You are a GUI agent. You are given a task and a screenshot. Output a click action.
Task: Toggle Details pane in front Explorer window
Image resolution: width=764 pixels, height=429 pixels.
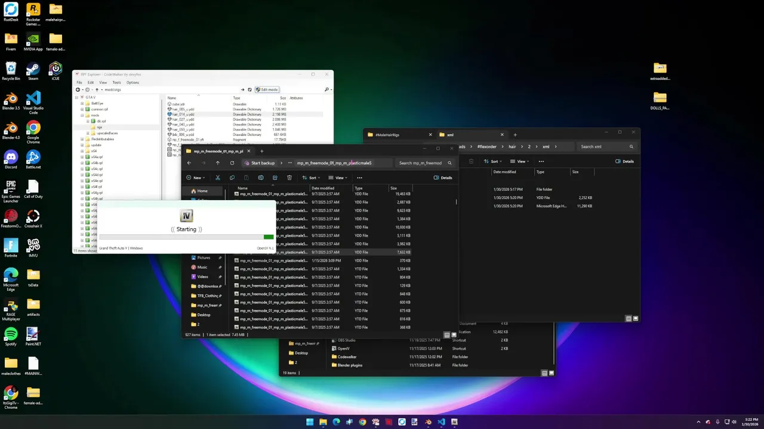[443, 178]
